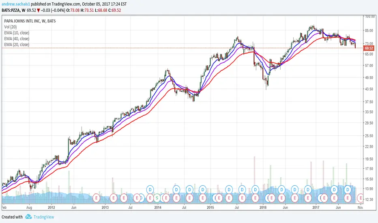Click the 2015 time axis label
The image size is (378, 223).
pos(210,207)
